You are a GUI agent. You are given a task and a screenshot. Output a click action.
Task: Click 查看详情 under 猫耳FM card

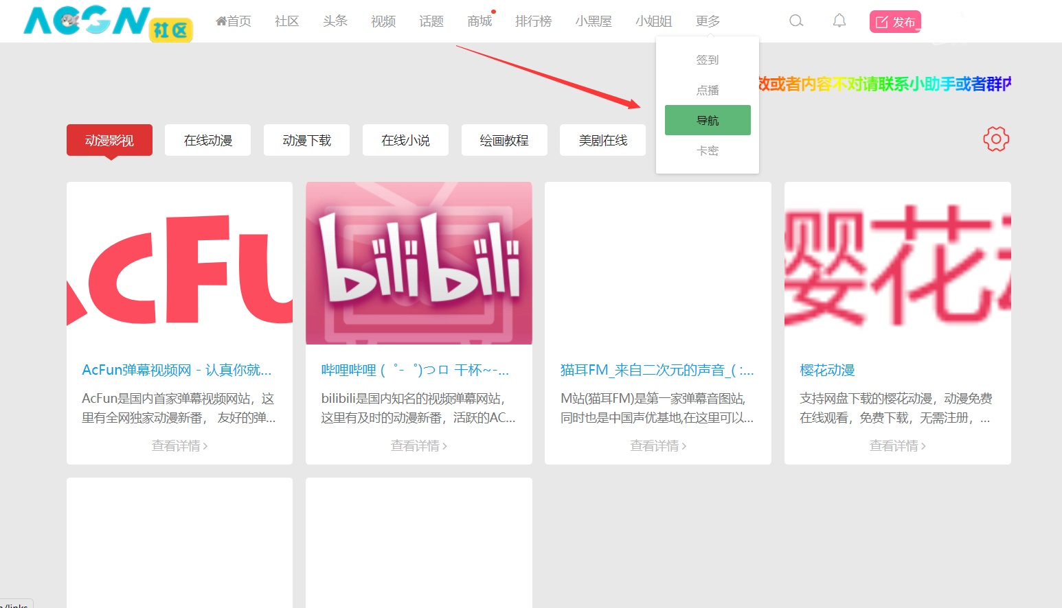click(657, 446)
